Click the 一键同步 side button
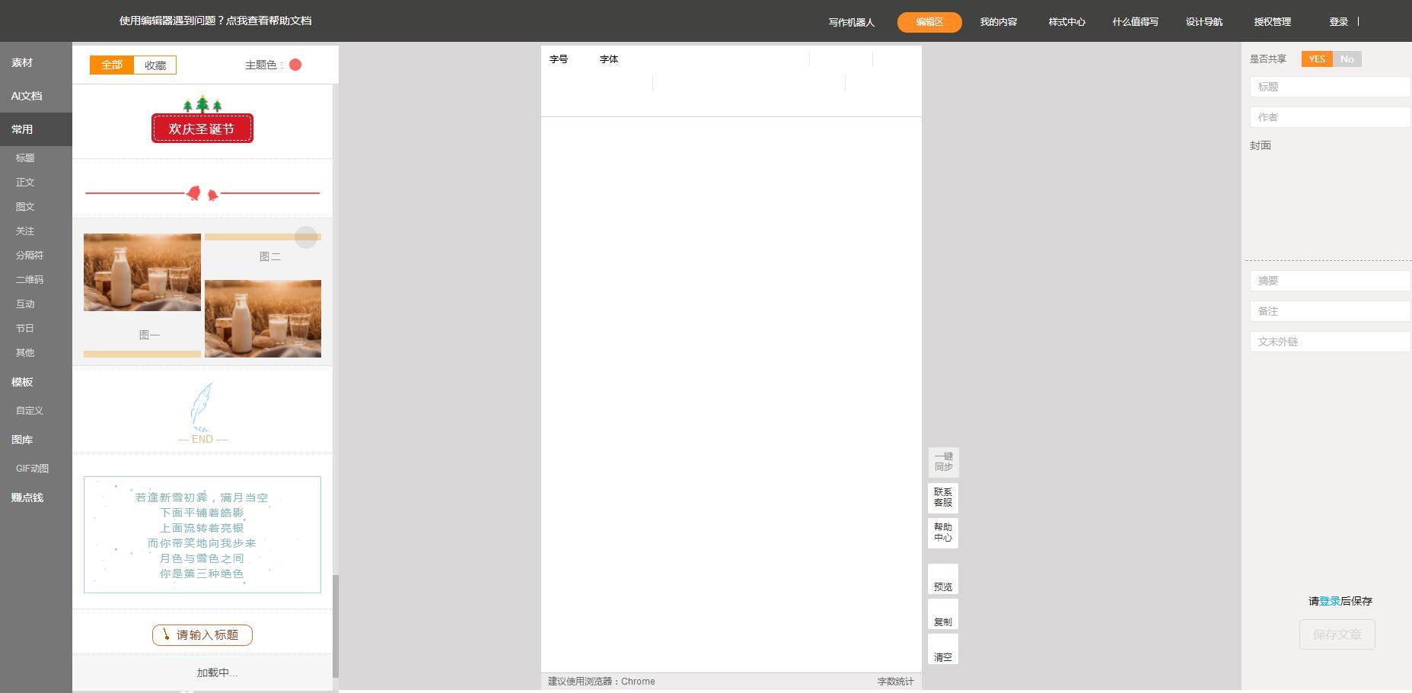The height and width of the screenshot is (693, 1412). pyautogui.click(x=943, y=463)
